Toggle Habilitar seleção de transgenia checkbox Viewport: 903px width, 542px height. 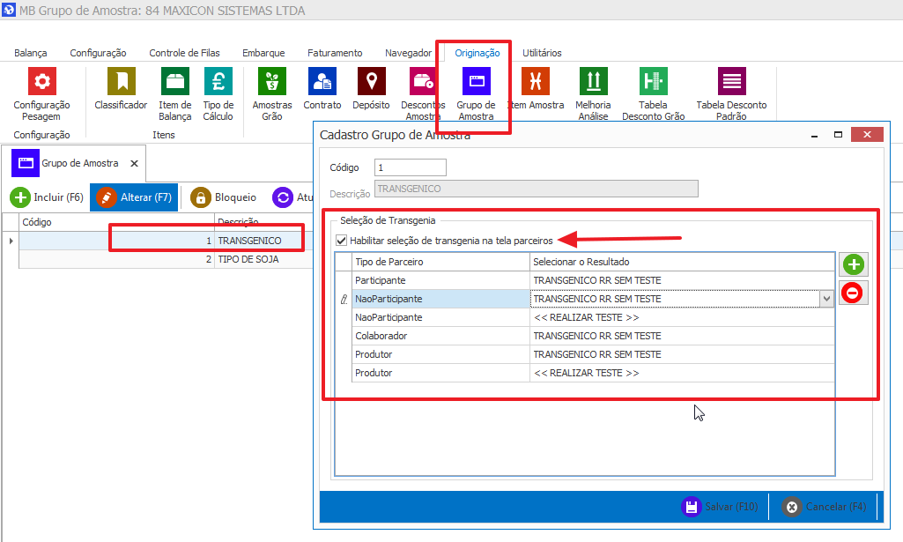342,241
